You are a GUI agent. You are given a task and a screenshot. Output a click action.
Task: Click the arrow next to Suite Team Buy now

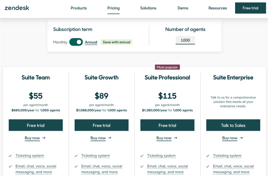click(x=44, y=138)
